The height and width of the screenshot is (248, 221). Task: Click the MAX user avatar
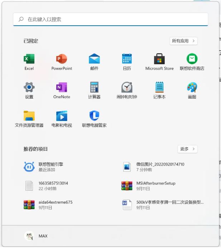click(x=29, y=236)
